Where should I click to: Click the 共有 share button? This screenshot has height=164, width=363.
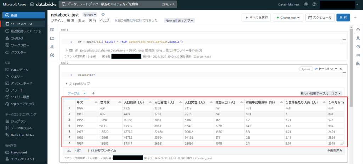[x=343, y=17]
